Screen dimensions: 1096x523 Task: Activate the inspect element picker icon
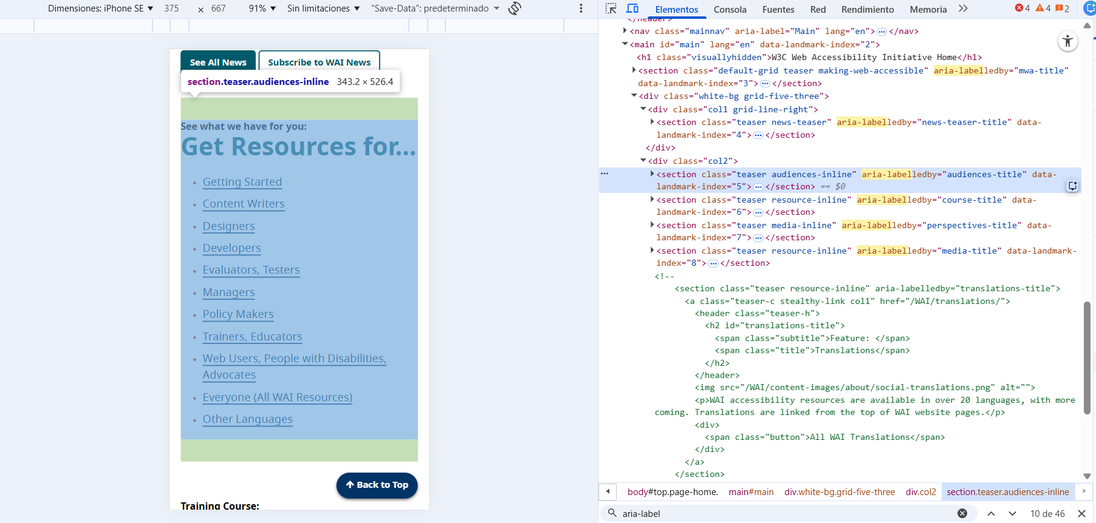[x=611, y=8]
